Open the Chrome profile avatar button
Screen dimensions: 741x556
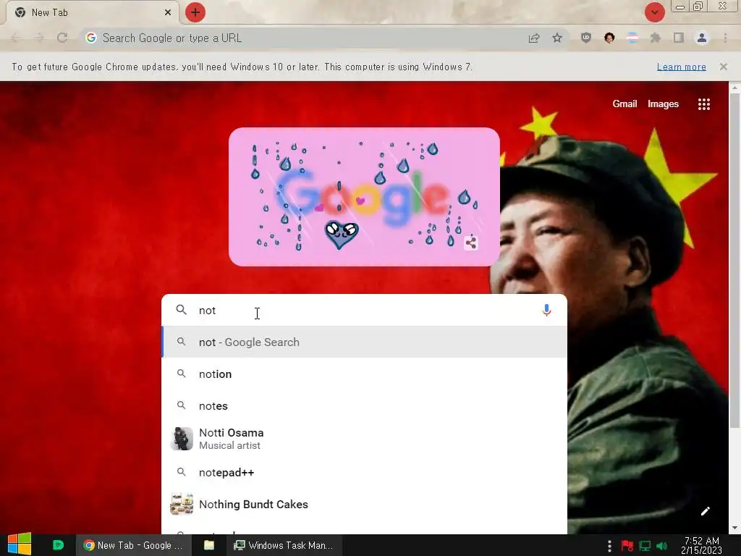point(702,38)
